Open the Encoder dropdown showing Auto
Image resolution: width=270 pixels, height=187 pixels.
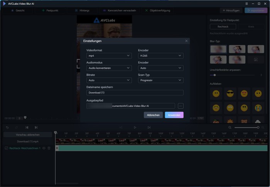161,68
